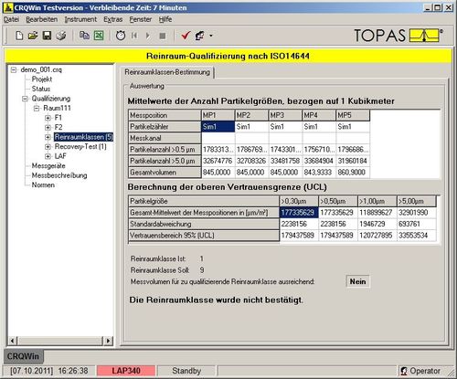Select Normen in the tree
The width and height of the screenshot is (457, 379).
(43, 185)
